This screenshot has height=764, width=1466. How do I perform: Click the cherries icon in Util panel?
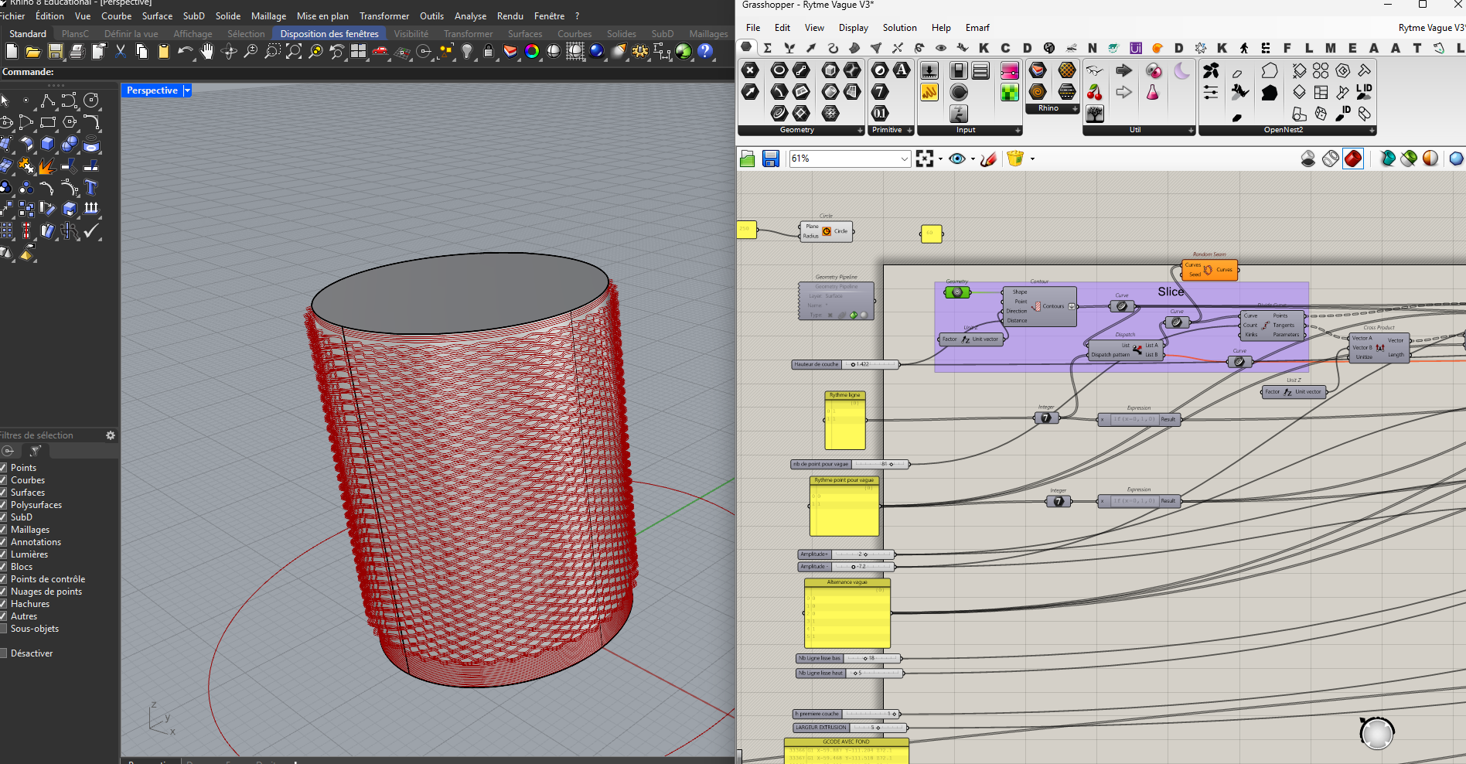(x=1094, y=93)
